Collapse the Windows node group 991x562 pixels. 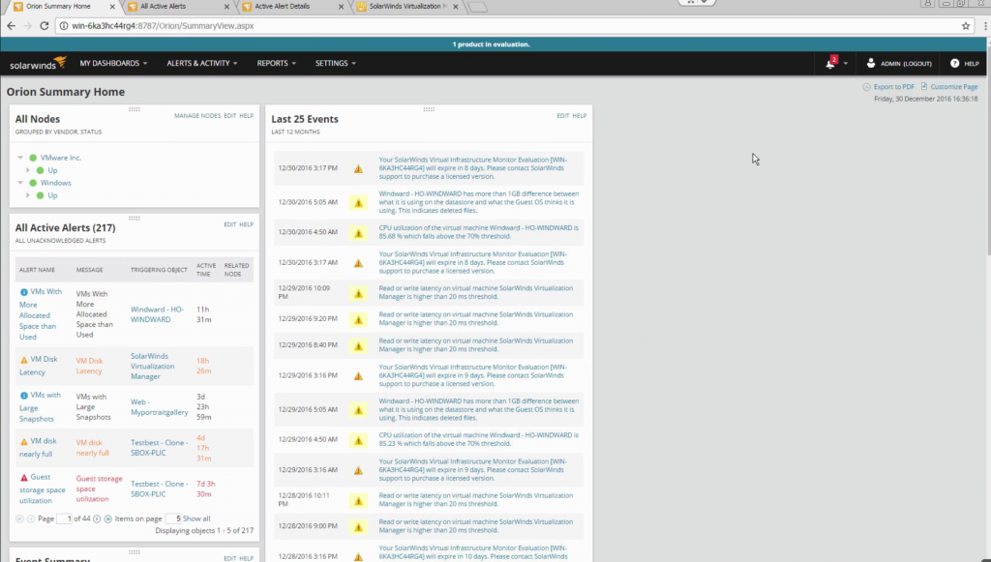20,183
